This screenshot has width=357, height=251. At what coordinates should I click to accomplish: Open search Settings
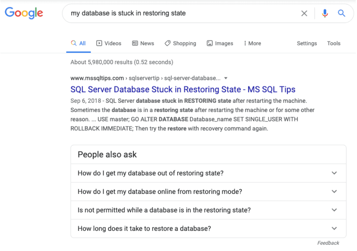307,43
